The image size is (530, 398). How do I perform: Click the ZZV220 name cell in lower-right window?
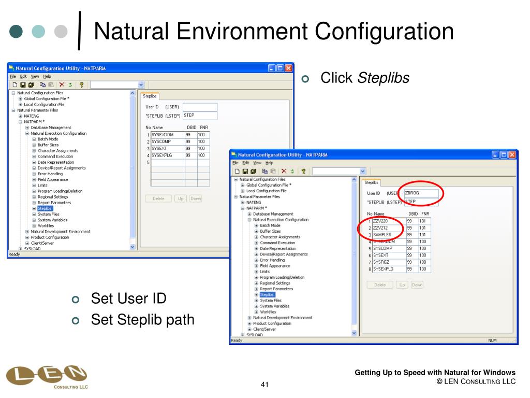(389, 221)
